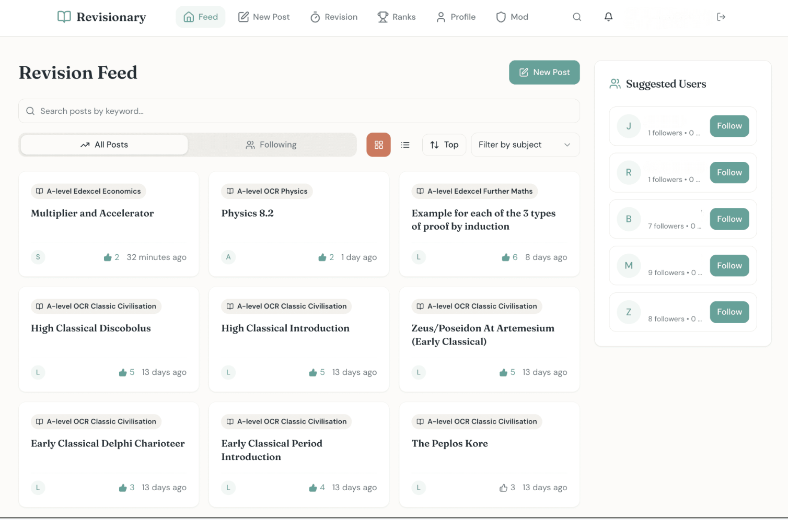Follow the user with 9 followers
Image resolution: width=788 pixels, height=520 pixels.
pyautogui.click(x=729, y=265)
